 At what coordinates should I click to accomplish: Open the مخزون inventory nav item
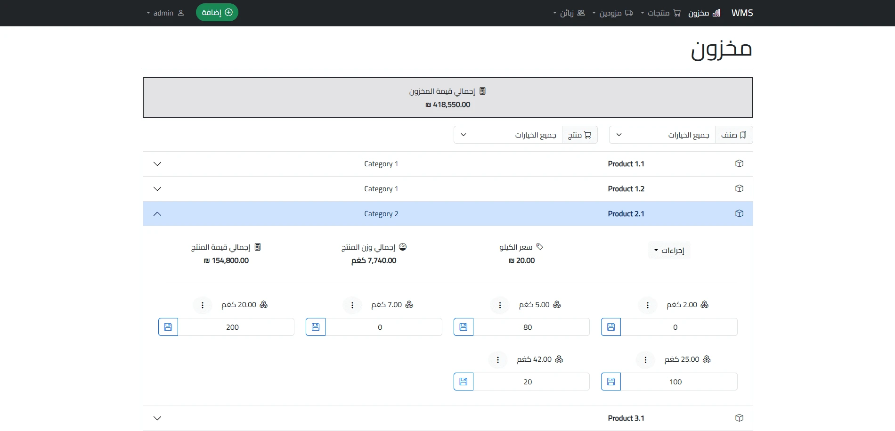point(704,13)
